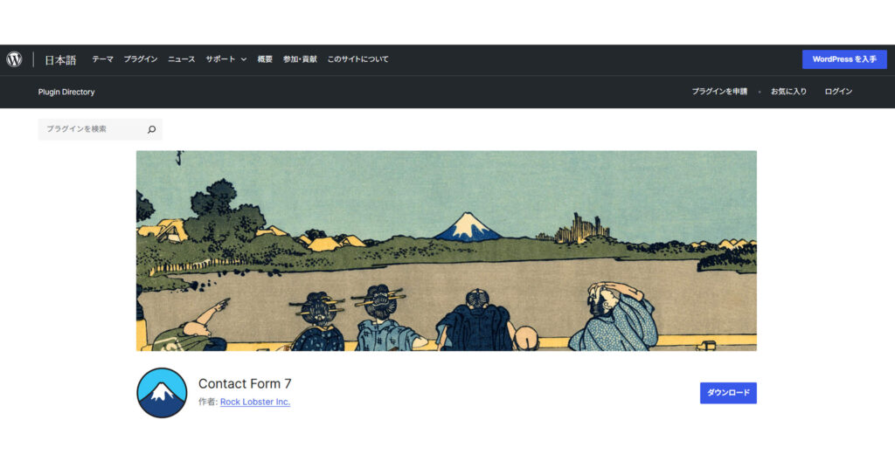The width and height of the screenshot is (895, 468).
Task: Open the プラグイン menu item
Action: coord(141,59)
